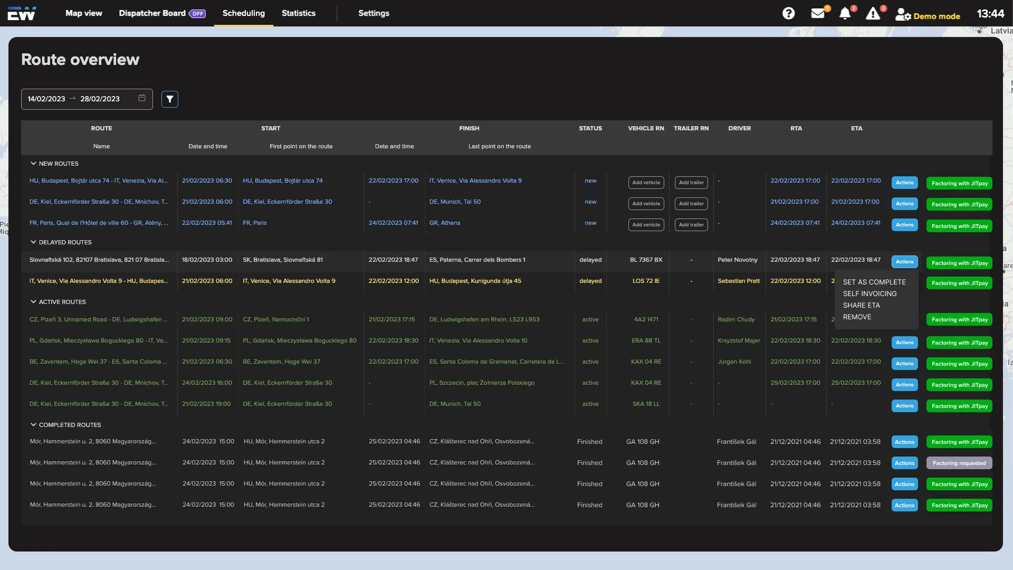Open the filter funnel button
This screenshot has height=570, width=1013.
click(170, 99)
